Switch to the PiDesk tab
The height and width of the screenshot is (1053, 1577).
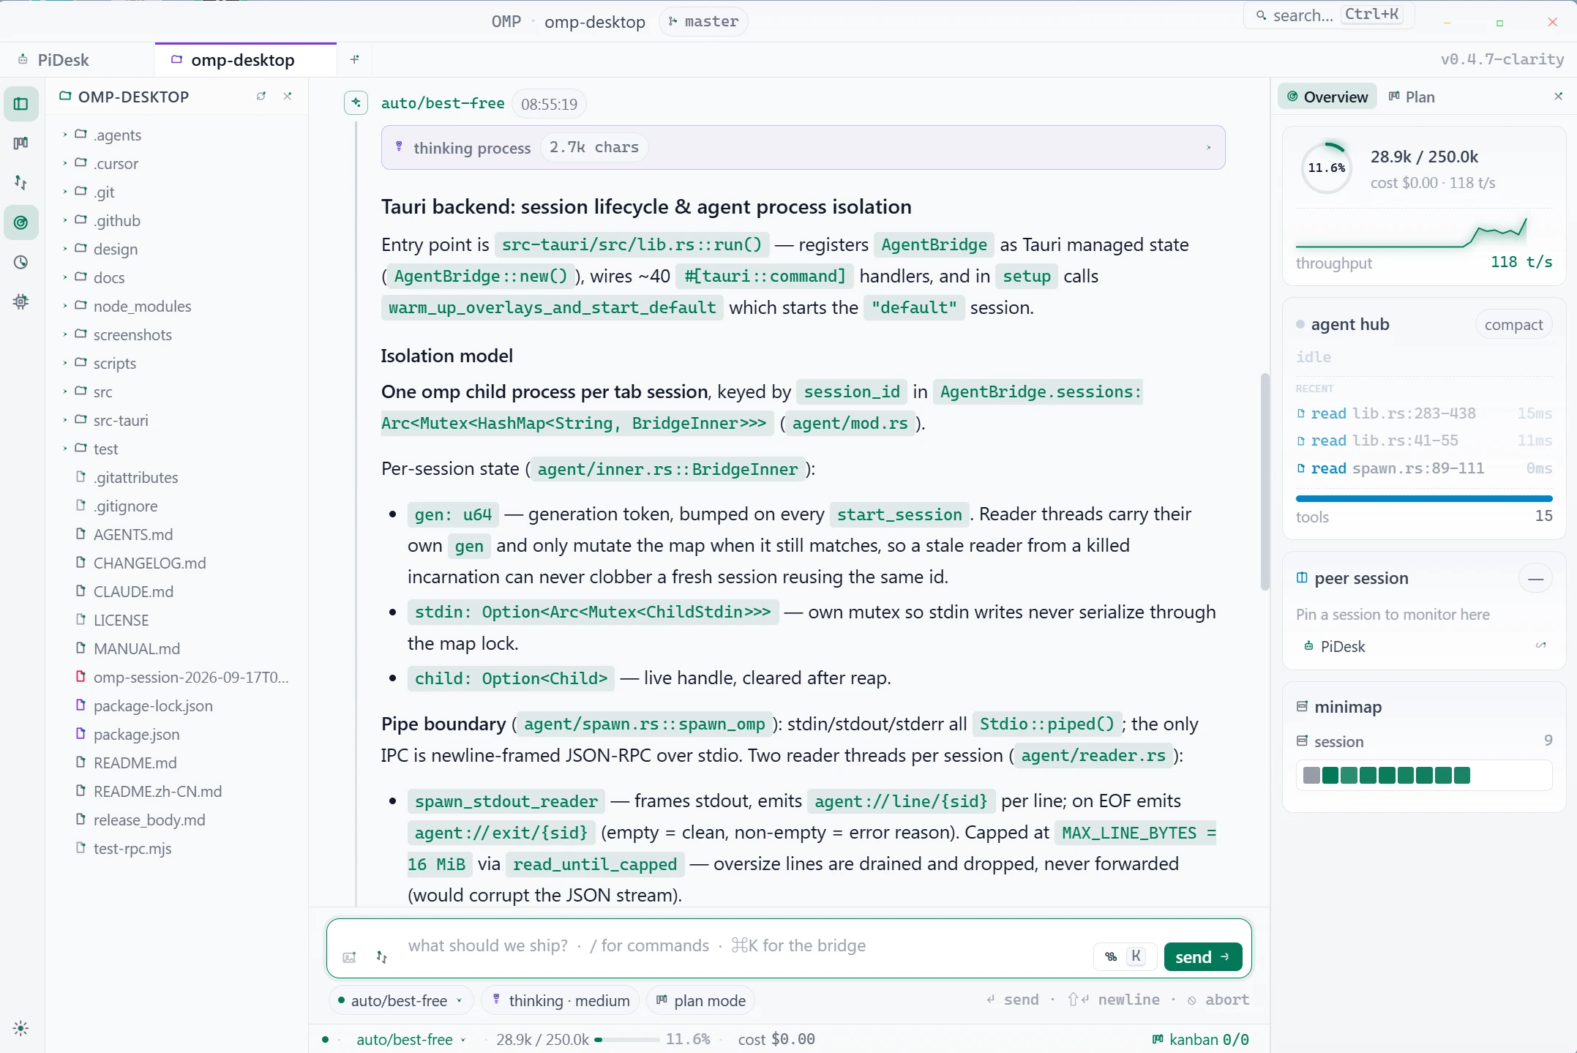(x=77, y=60)
